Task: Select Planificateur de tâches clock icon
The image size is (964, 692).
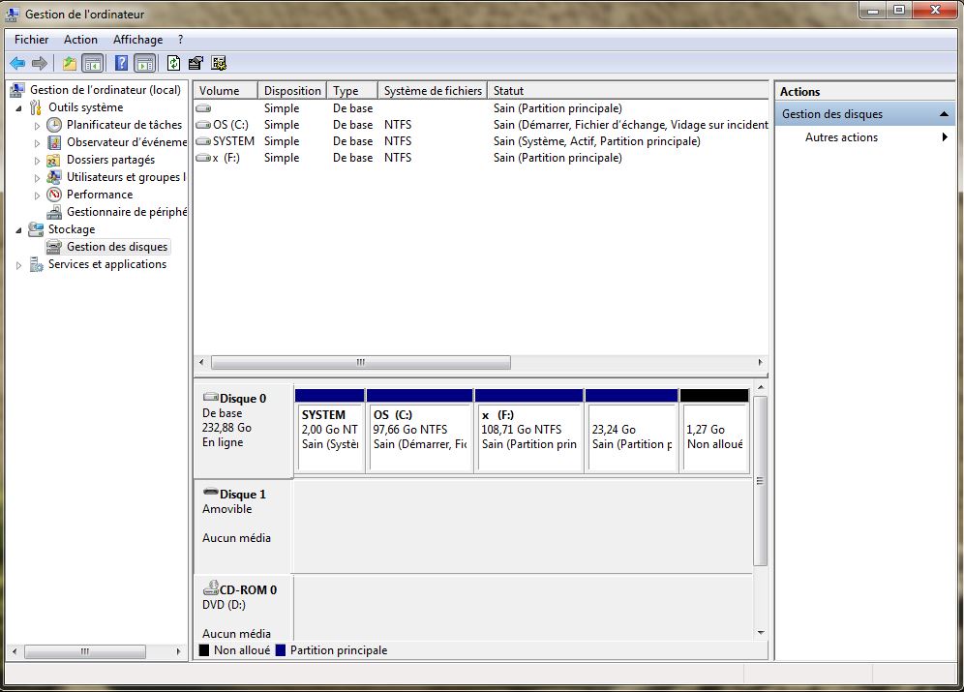Action: pyautogui.click(x=55, y=125)
